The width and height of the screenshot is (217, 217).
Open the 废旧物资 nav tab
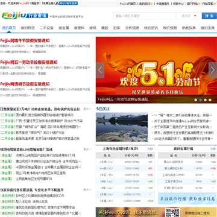pyautogui.click(x=28, y=28)
